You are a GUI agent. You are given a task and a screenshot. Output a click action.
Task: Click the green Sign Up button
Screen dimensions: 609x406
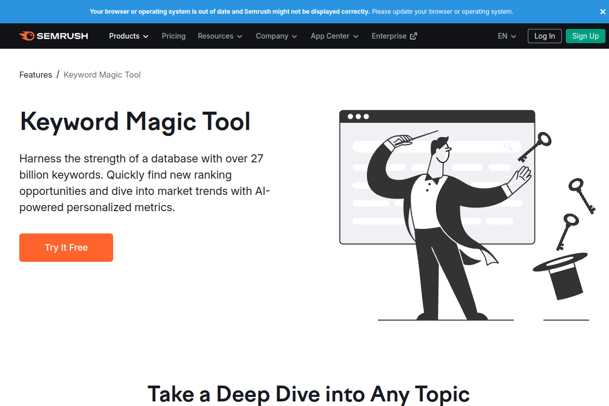pos(586,36)
